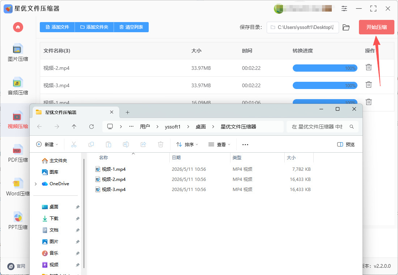Open 图库 in the navigation pane
Image resolution: width=398 pixels, height=275 pixels.
(x=50, y=172)
